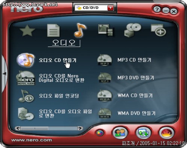Select 오디오 CD를 오디오 파일로 변환

pyautogui.click(x=65, y=113)
